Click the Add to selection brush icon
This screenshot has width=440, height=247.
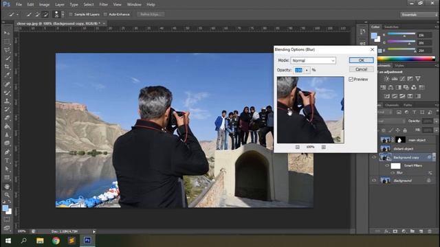point(37,14)
